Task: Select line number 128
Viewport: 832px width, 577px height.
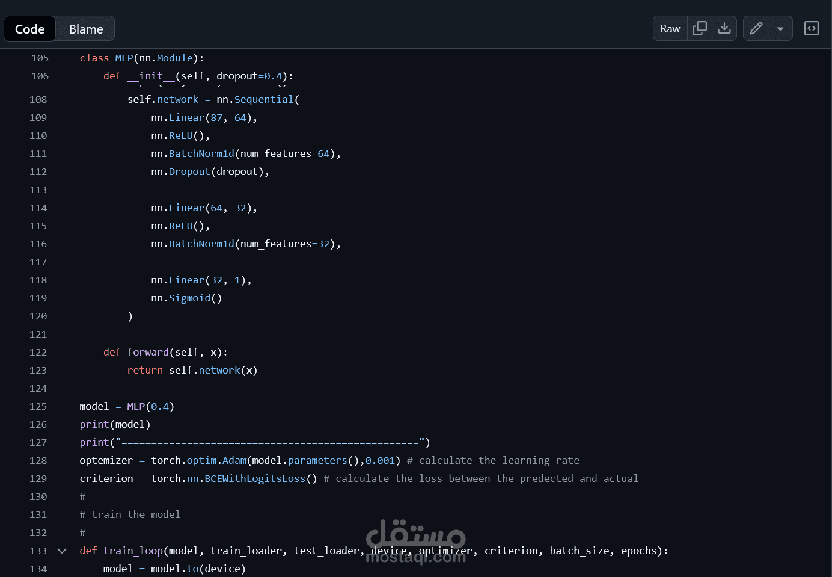Action: [38, 460]
